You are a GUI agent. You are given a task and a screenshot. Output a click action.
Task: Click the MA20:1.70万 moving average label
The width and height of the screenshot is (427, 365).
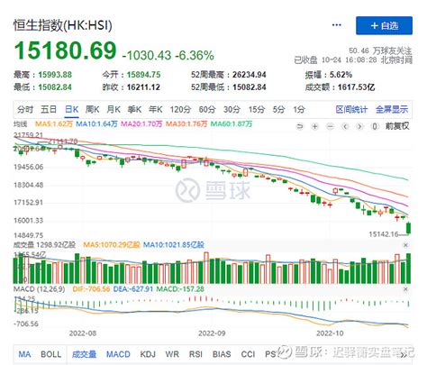[x=141, y=123]
